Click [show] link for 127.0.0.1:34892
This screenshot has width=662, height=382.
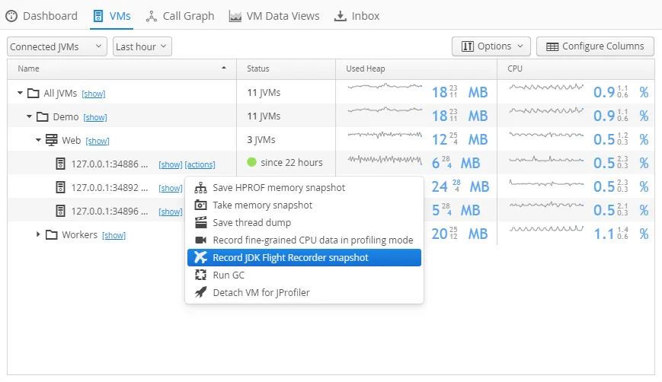tap(171, 188)
